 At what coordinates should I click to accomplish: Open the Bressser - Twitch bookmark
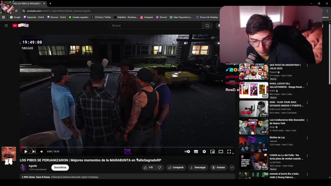coord(57,17)
